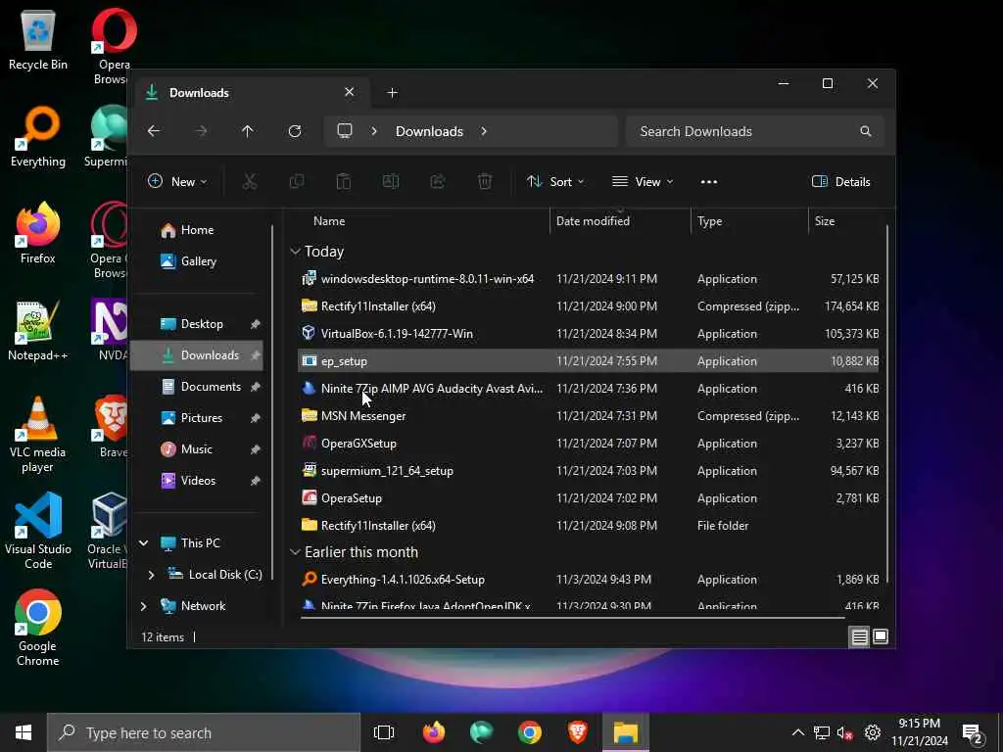Click the Share icon in toolbar
The height and width of the screenshot is (752, 1003).
click(438, 181)
